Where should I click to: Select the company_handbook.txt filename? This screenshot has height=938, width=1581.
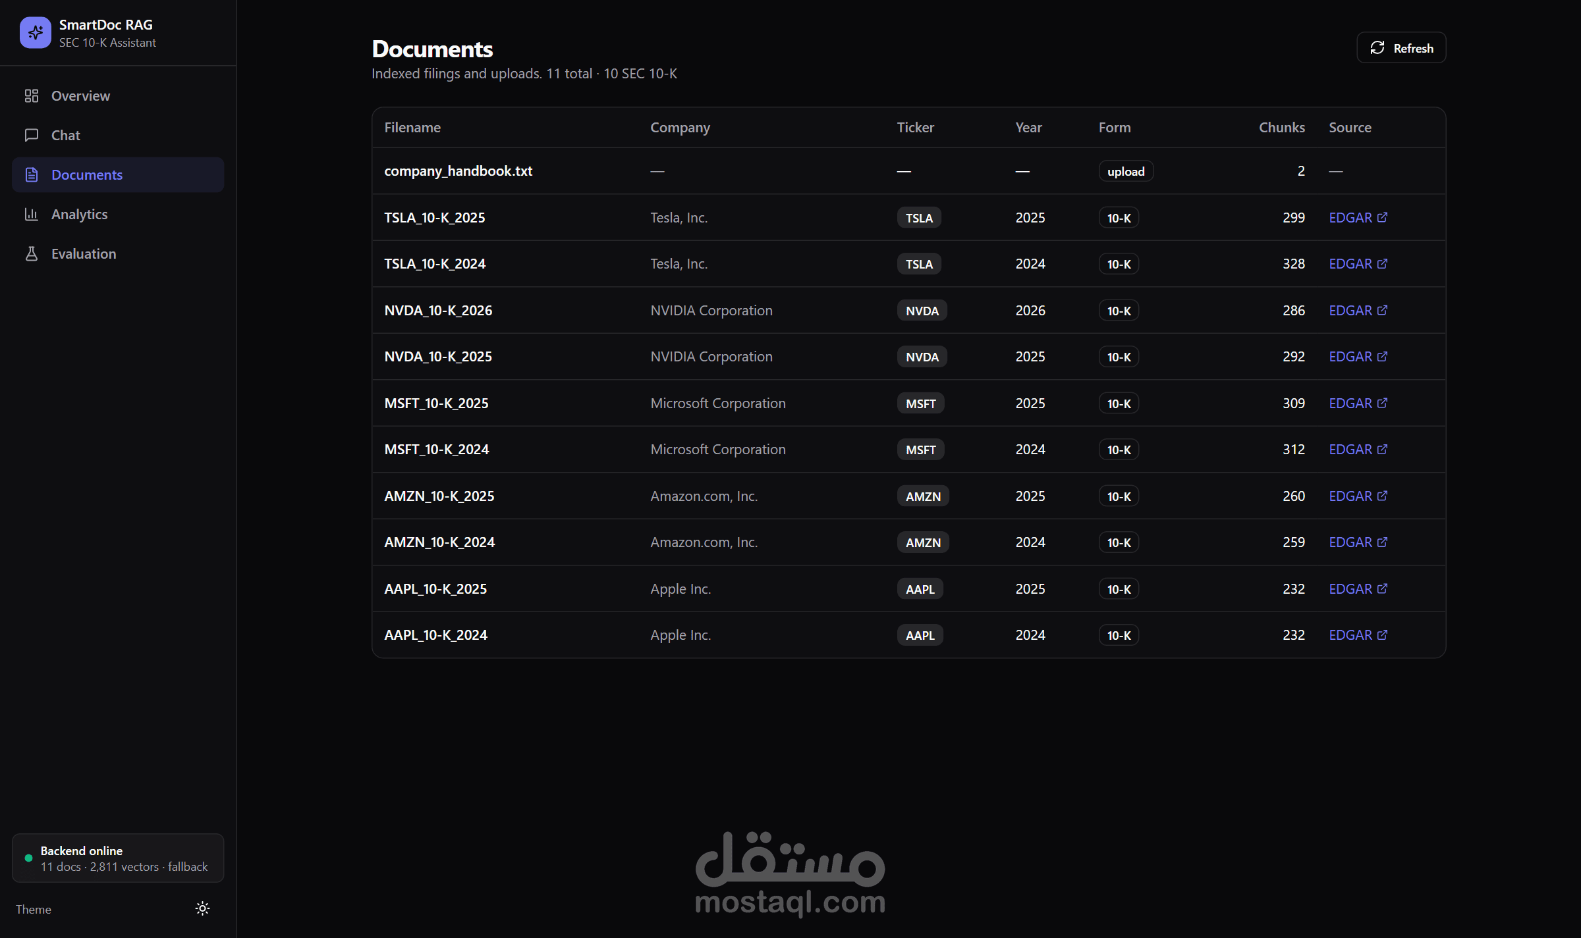pos(458,171)
